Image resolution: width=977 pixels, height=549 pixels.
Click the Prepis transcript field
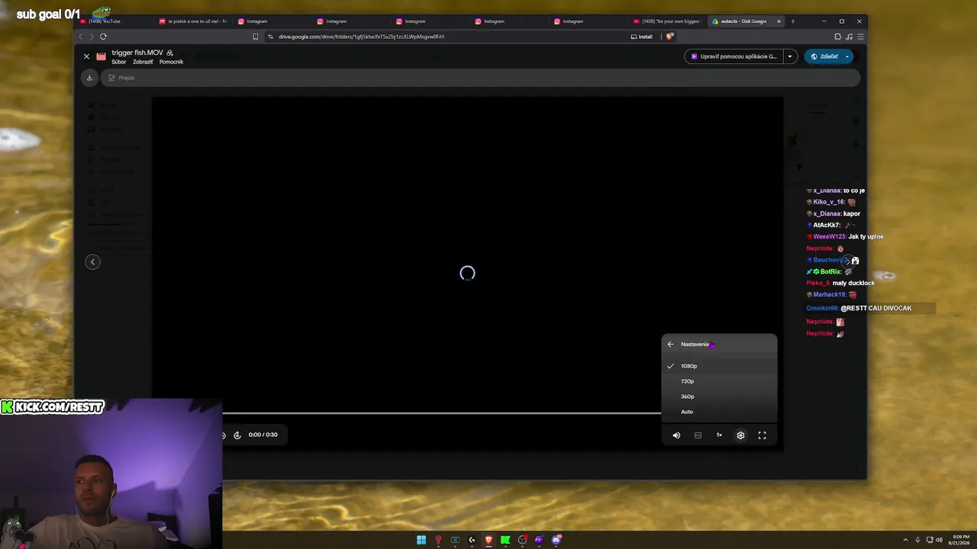pyautogui.click(x=481, y=78)
